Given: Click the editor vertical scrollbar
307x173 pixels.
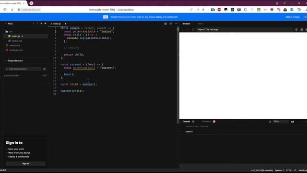Looking at the screenshot, I should [x=178, y=74].
